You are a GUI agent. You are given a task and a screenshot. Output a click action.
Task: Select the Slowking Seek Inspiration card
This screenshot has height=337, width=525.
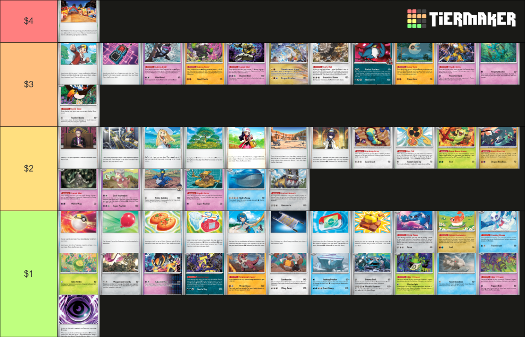coord(121,189)
